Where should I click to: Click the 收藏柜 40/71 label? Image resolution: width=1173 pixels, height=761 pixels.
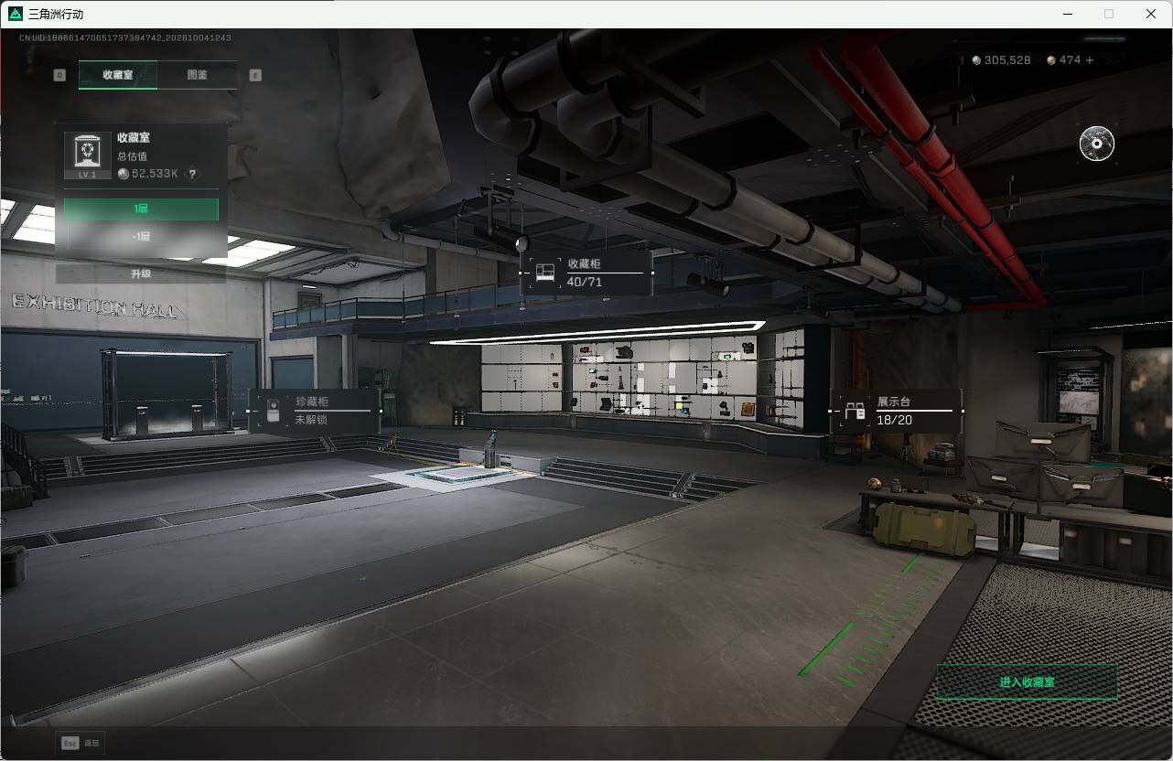click(585, 273)
